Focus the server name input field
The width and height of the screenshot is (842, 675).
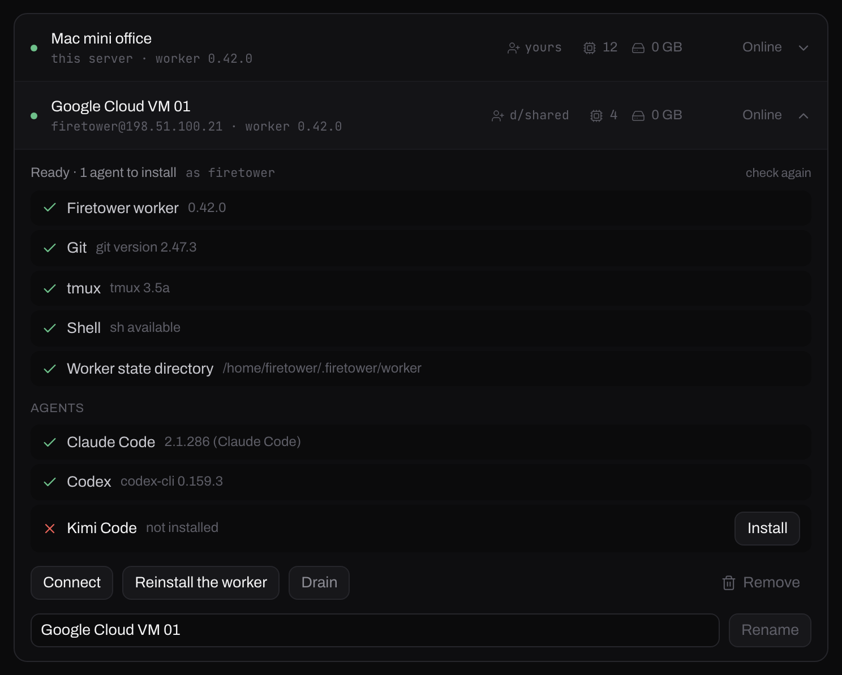pyautogui.click(x=375, y=630)
